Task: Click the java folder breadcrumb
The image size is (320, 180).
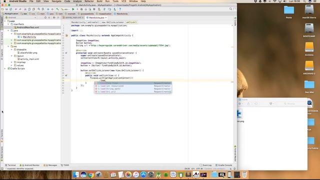Action: [50, 13]
